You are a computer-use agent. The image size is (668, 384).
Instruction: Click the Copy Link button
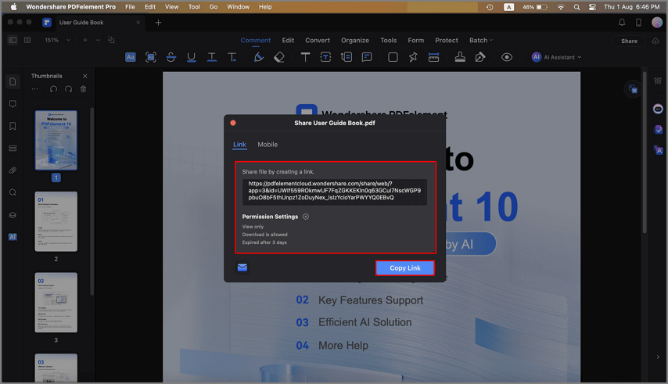click(404, 267)
